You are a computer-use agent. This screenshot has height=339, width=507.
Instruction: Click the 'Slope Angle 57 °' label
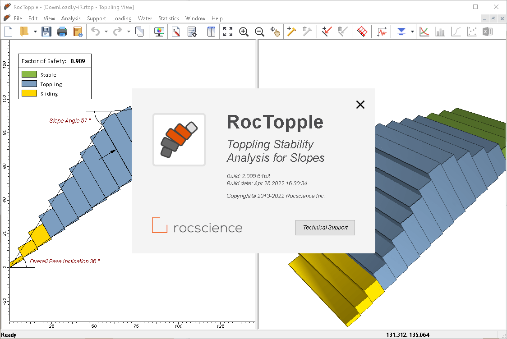pyautogui.click(x=70, y=120)
